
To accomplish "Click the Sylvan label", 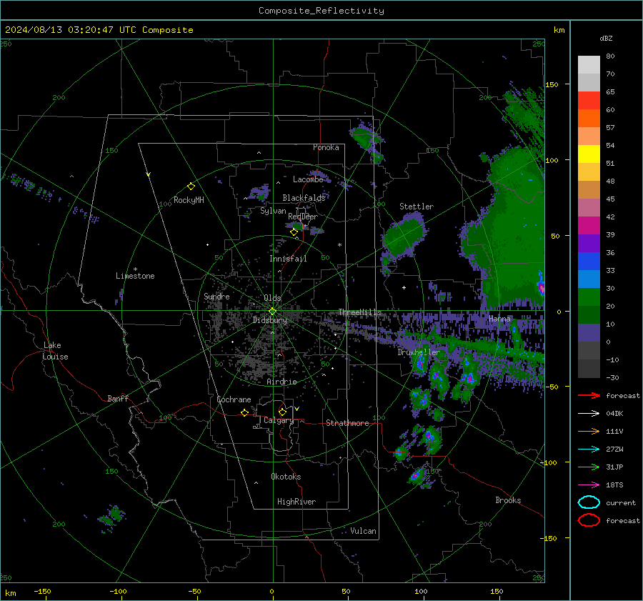I will pos(273,211).
